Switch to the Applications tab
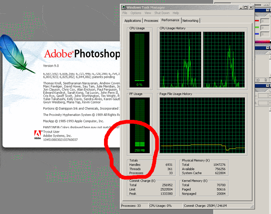 click(x=133, y=21)
